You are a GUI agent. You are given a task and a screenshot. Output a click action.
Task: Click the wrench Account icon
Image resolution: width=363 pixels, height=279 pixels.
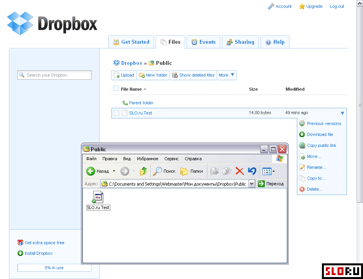pos(271,6)
